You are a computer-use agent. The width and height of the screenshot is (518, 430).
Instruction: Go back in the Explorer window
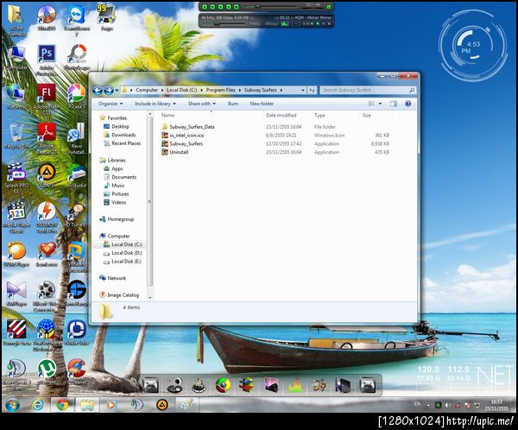pos(98,90)
